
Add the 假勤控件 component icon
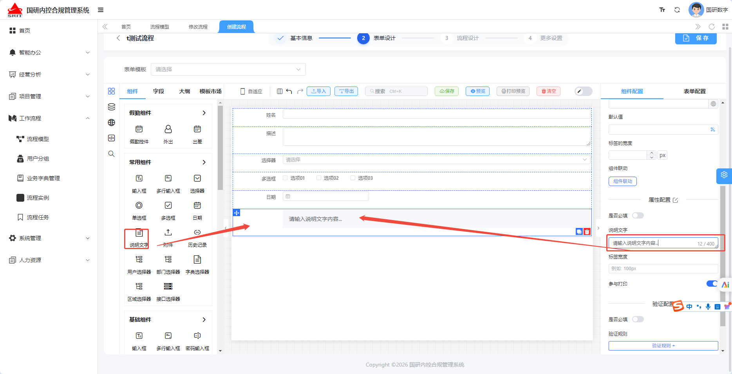pyautogui.click(x=139, y=129)
